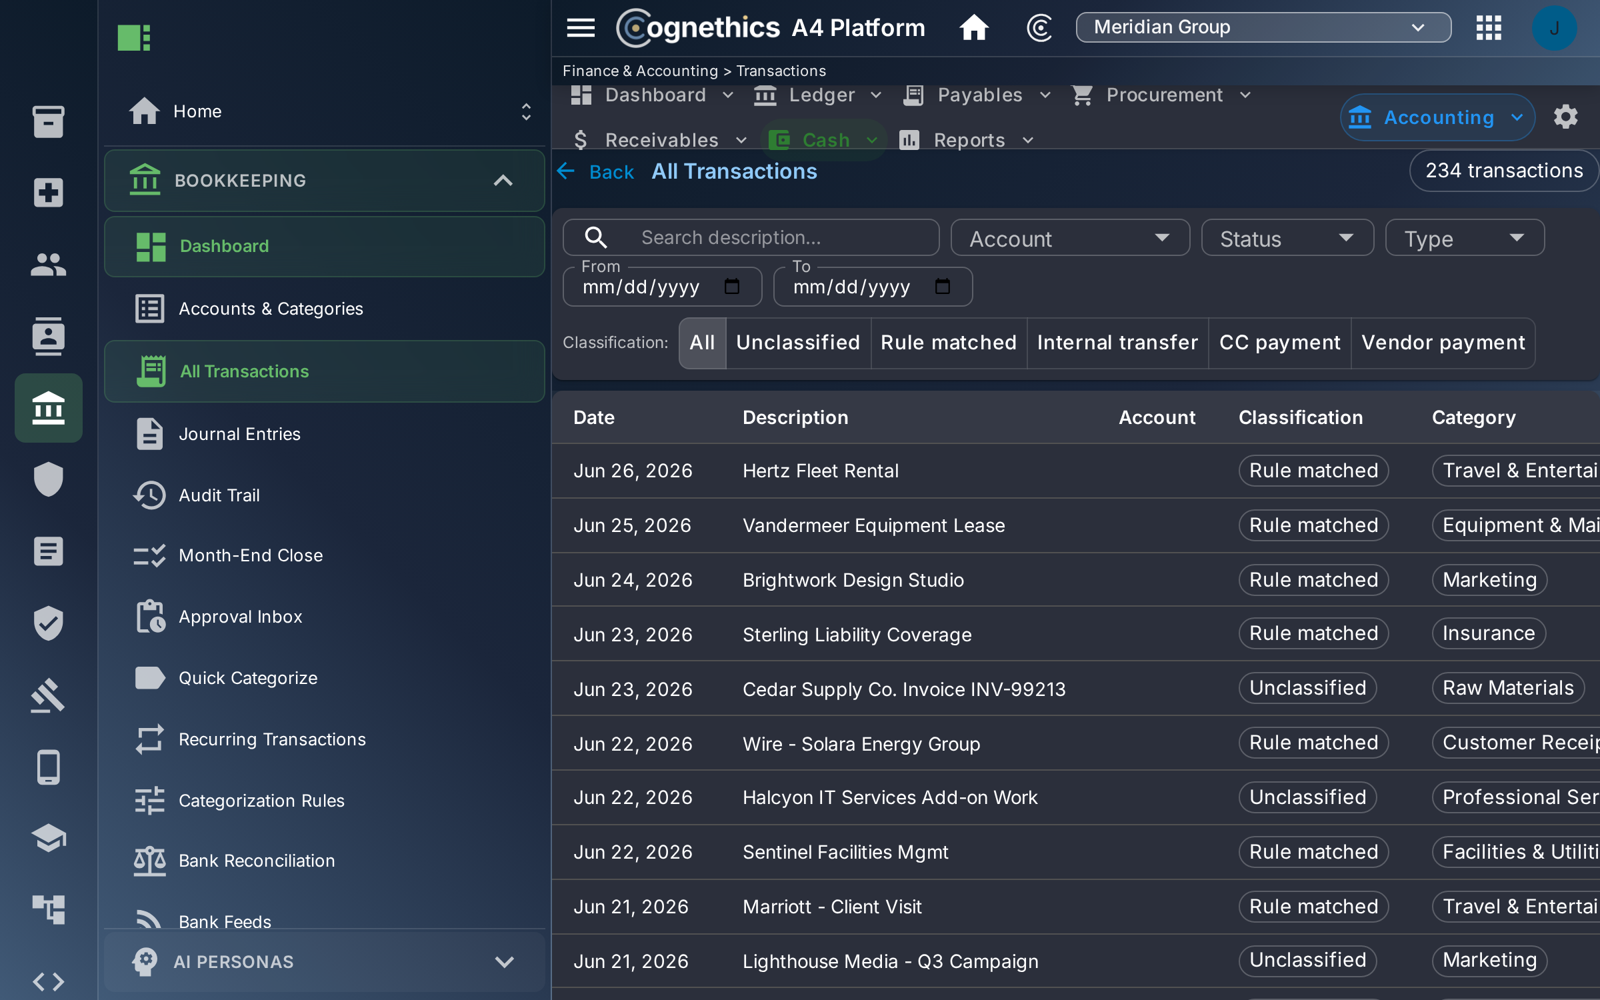Image resolution: width=1600 pixels, height=1000 pixels.
Task: Open Recurring Transactions in sidebar
Action: [x=325, y=739]
